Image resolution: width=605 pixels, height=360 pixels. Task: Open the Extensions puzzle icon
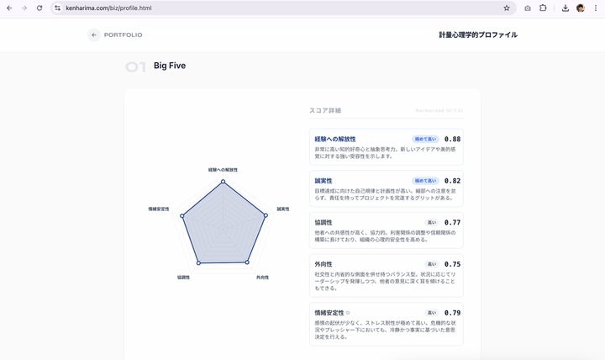[543, 8]
